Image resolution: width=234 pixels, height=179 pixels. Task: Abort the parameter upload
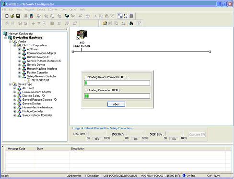point(116,104)
